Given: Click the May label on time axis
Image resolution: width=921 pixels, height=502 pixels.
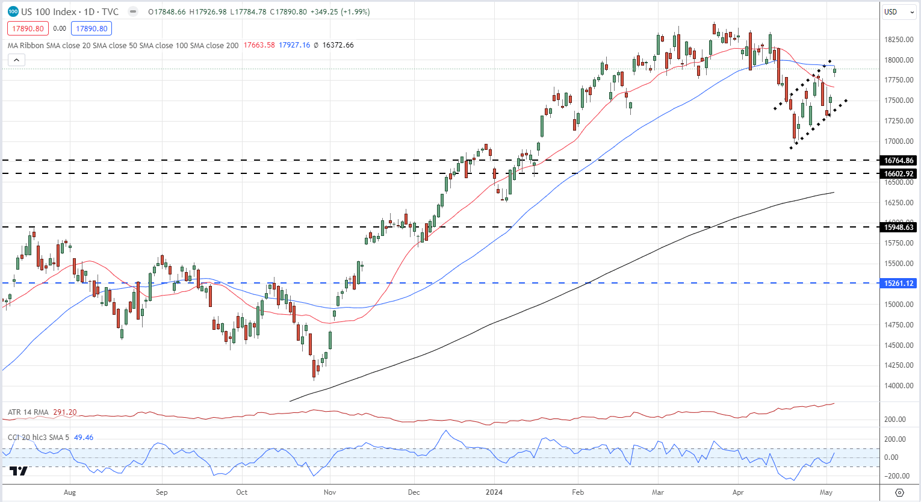Looking at the screenshot, I should [x=826, y=492].
